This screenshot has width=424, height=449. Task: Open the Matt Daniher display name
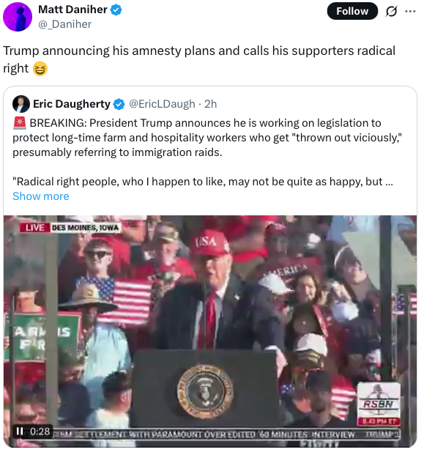click(x=72, y=10)
